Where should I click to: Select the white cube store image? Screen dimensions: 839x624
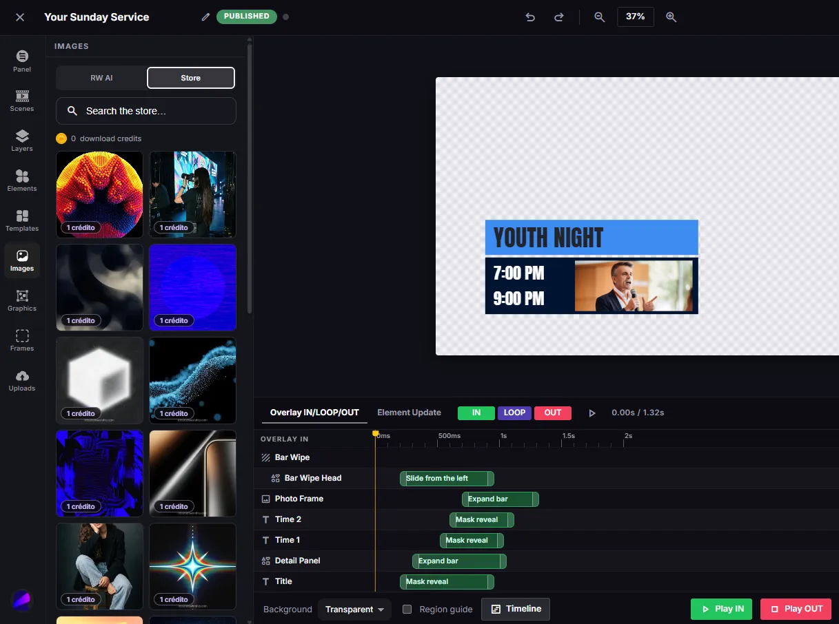point(99,380)
